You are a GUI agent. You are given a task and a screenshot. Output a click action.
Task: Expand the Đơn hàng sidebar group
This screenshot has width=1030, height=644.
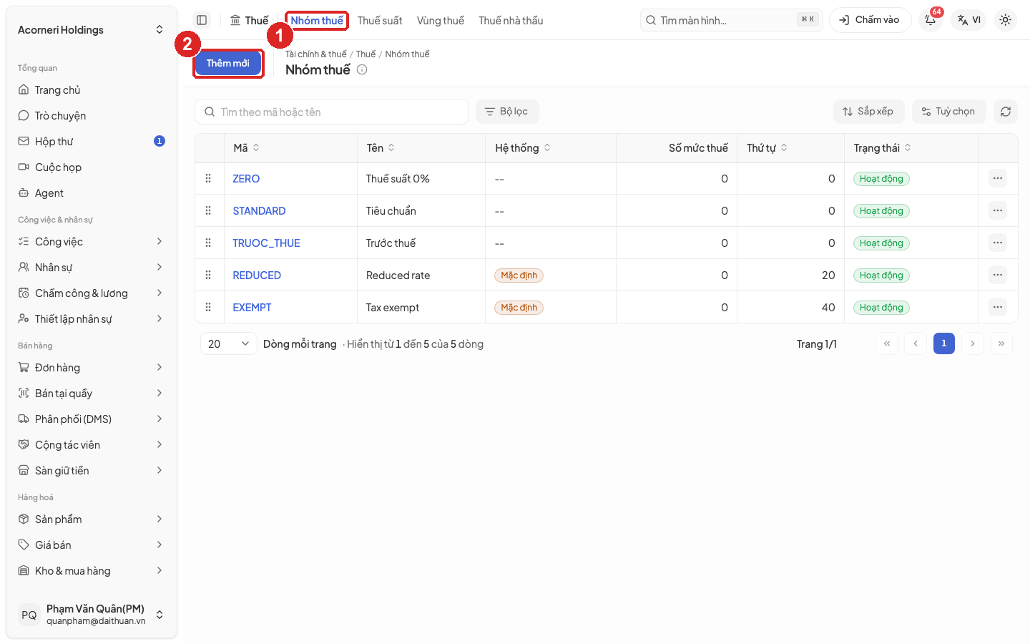coord(91,368)
